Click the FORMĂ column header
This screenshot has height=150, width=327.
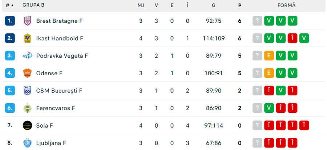click(x=286, y=5)
